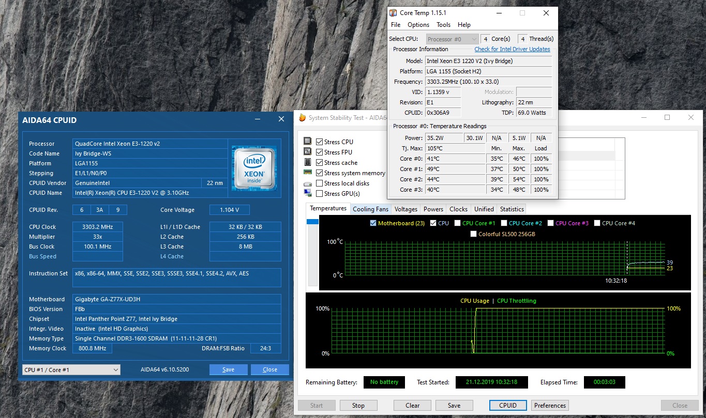Switch to the Voltages tab
Viewport: 706px width, 418px height.
pos(406,209)
